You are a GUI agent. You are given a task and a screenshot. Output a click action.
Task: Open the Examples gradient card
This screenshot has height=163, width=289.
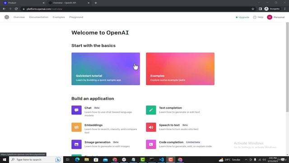[180, 69]
